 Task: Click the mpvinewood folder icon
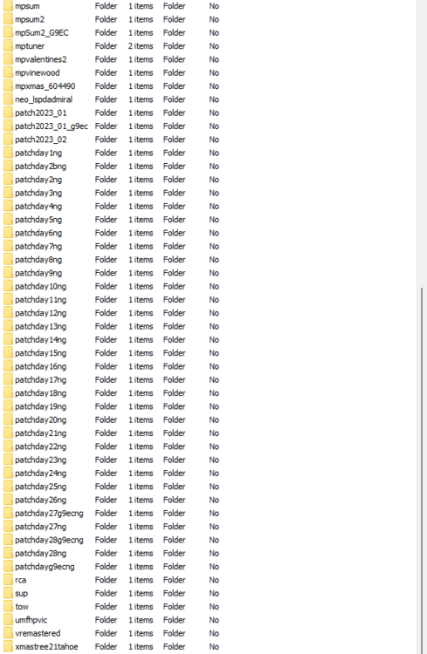click(8, 73)
